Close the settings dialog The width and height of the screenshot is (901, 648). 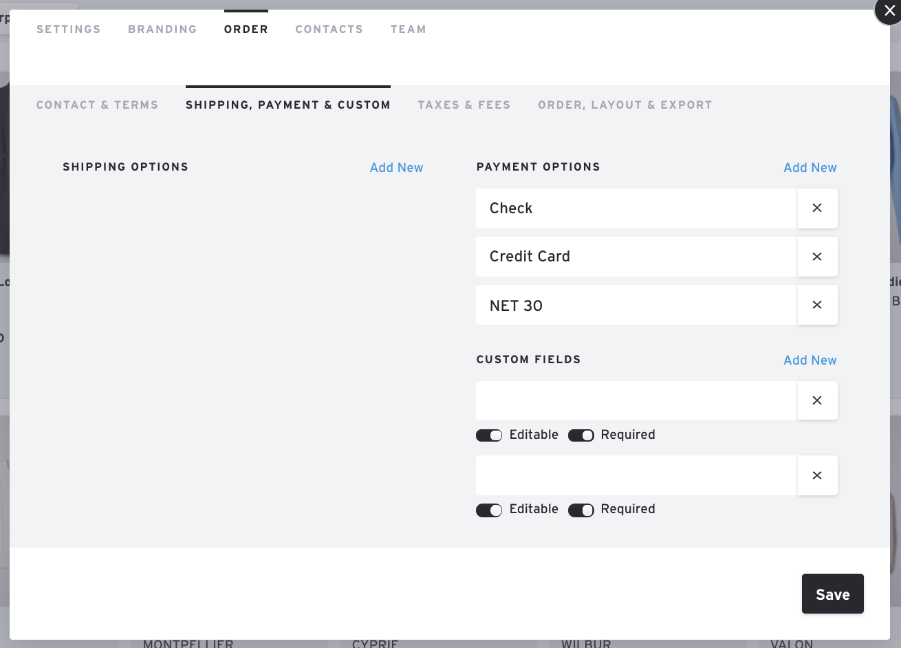887,12
